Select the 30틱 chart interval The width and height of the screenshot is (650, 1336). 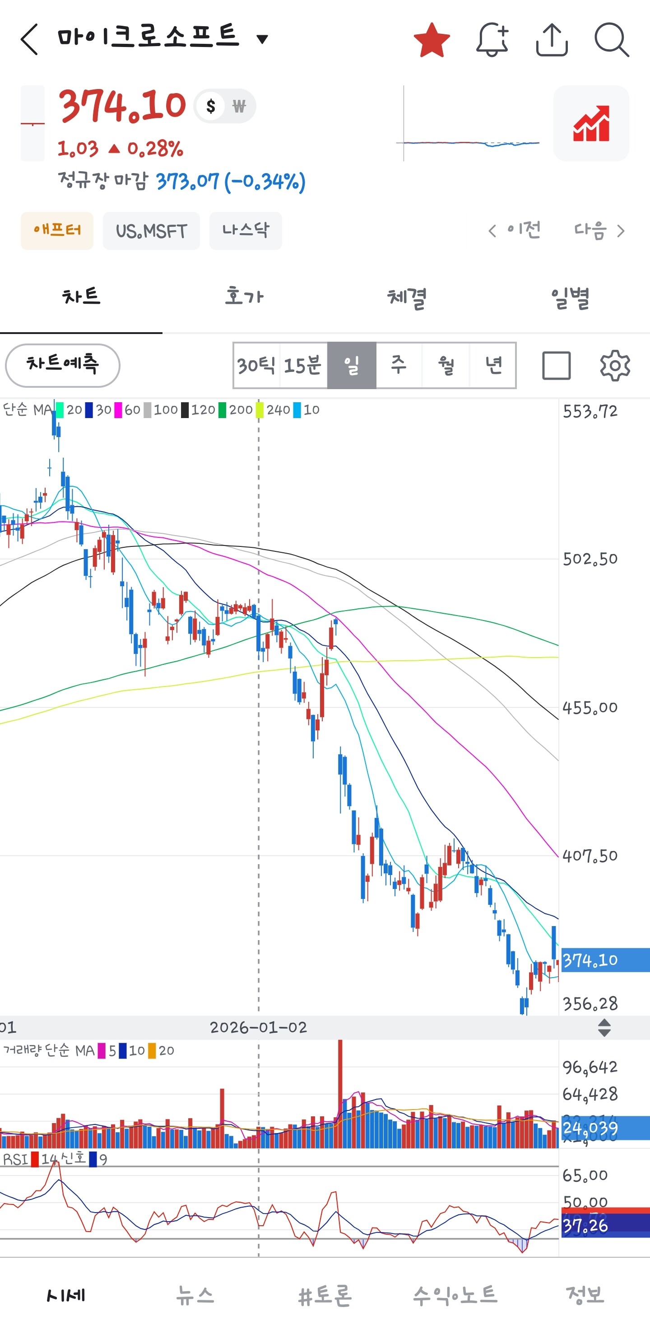click(256, 365)
